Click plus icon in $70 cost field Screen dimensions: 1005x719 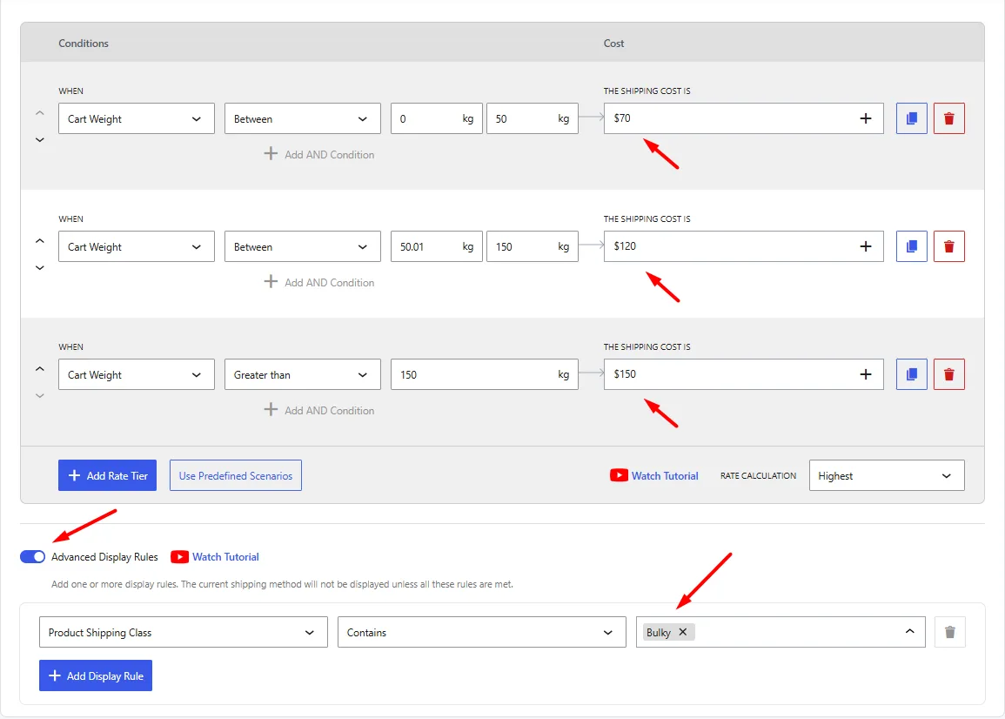pyautogui.click(x=865, y=118)
